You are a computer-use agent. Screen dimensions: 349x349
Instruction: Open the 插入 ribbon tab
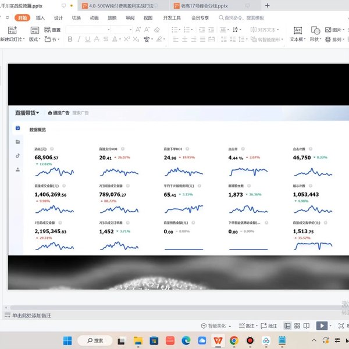pos(40,18)
